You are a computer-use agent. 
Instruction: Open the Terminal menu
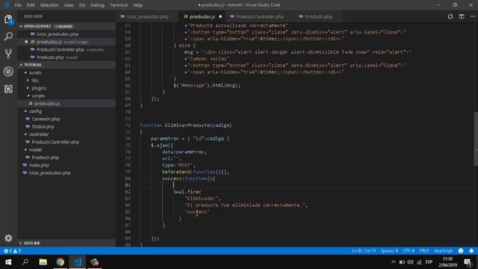coord(119,5)
